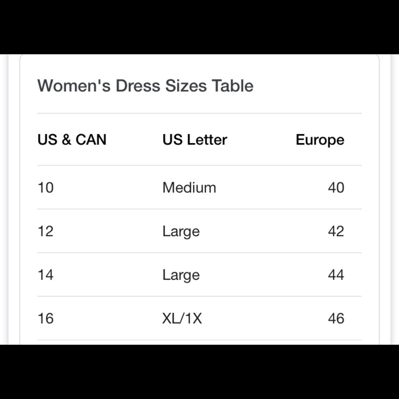Click the black bar above the table
399x399 pixels.
tap(199, 27)
